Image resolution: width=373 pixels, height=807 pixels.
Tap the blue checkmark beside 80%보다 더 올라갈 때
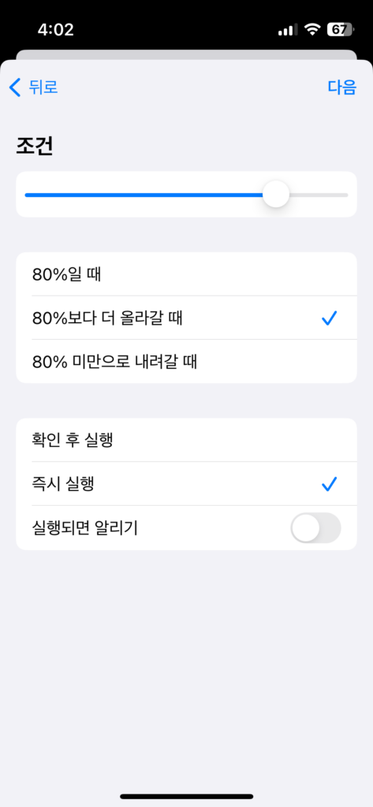[x=329, y=318]
